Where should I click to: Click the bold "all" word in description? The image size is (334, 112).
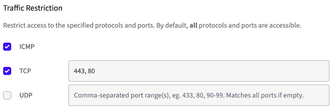tap(193, 26)
